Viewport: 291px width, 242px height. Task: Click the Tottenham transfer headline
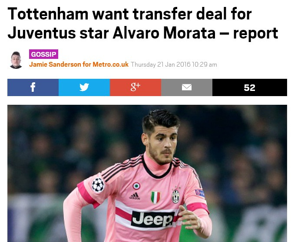[143, 23]
